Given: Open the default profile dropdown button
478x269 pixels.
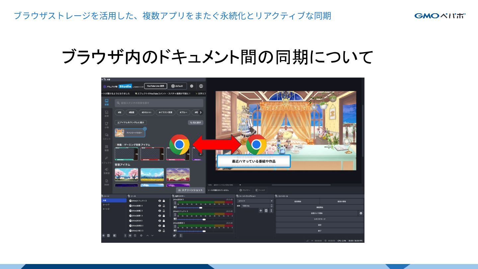Looking at the screenshot, I should click(177, 86).
